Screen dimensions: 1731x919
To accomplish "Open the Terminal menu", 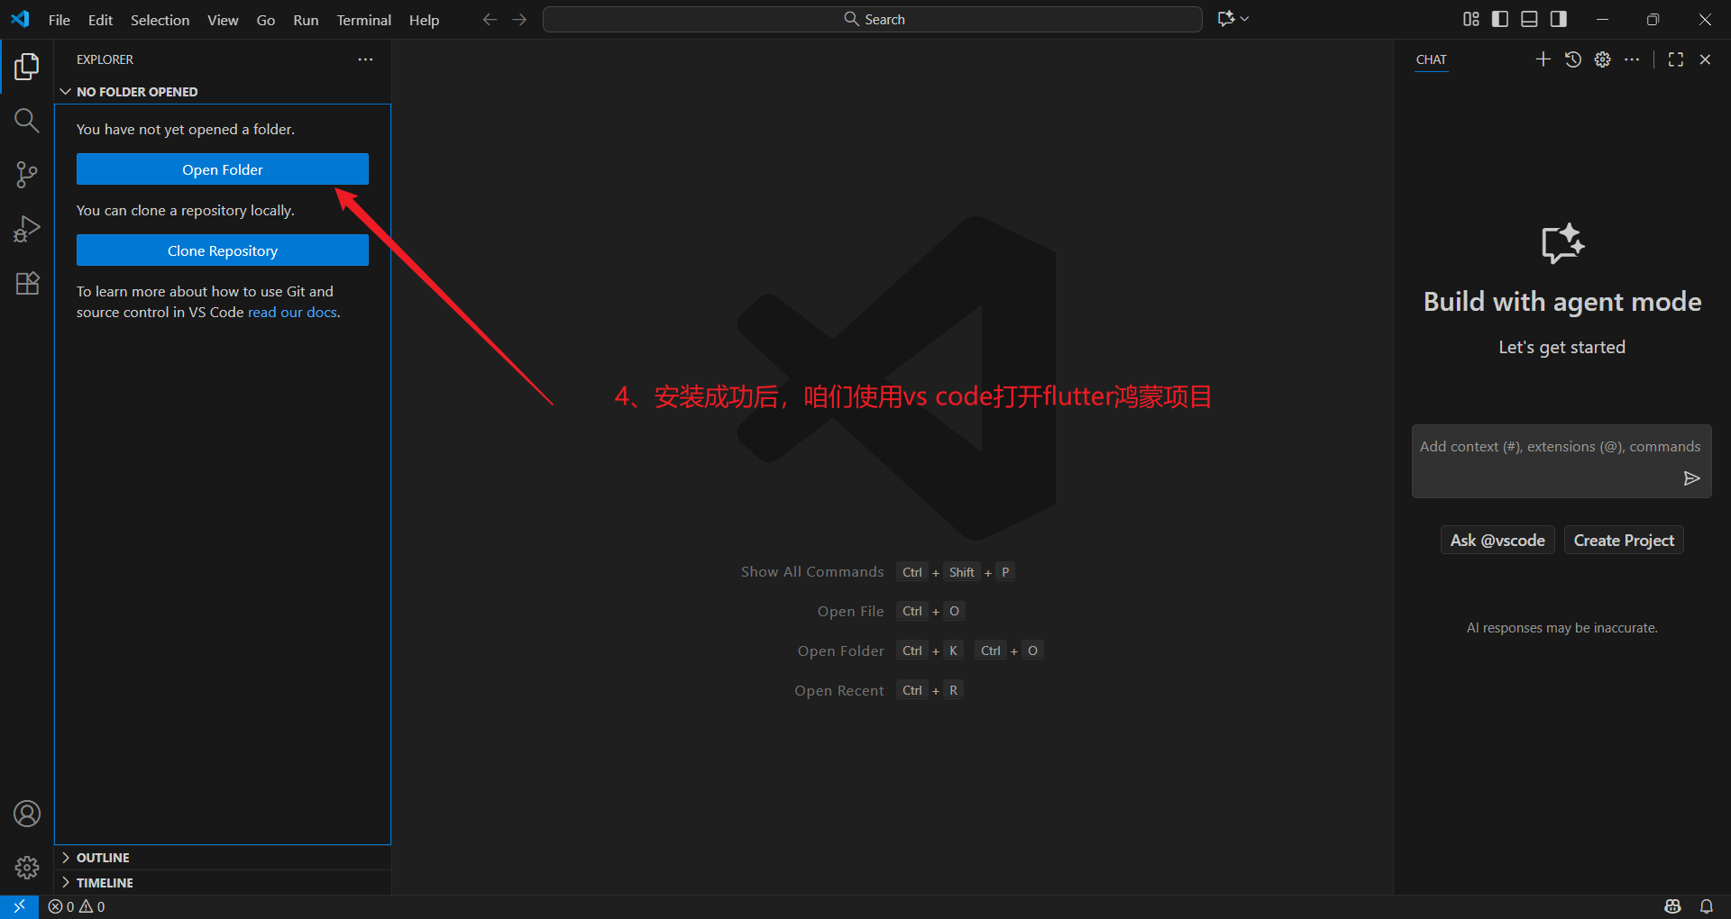I will pyautogui.click(x=364, y=20).
